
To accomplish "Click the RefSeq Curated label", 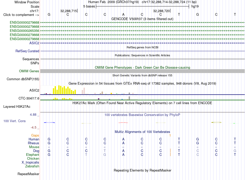I will click(27, 51).
